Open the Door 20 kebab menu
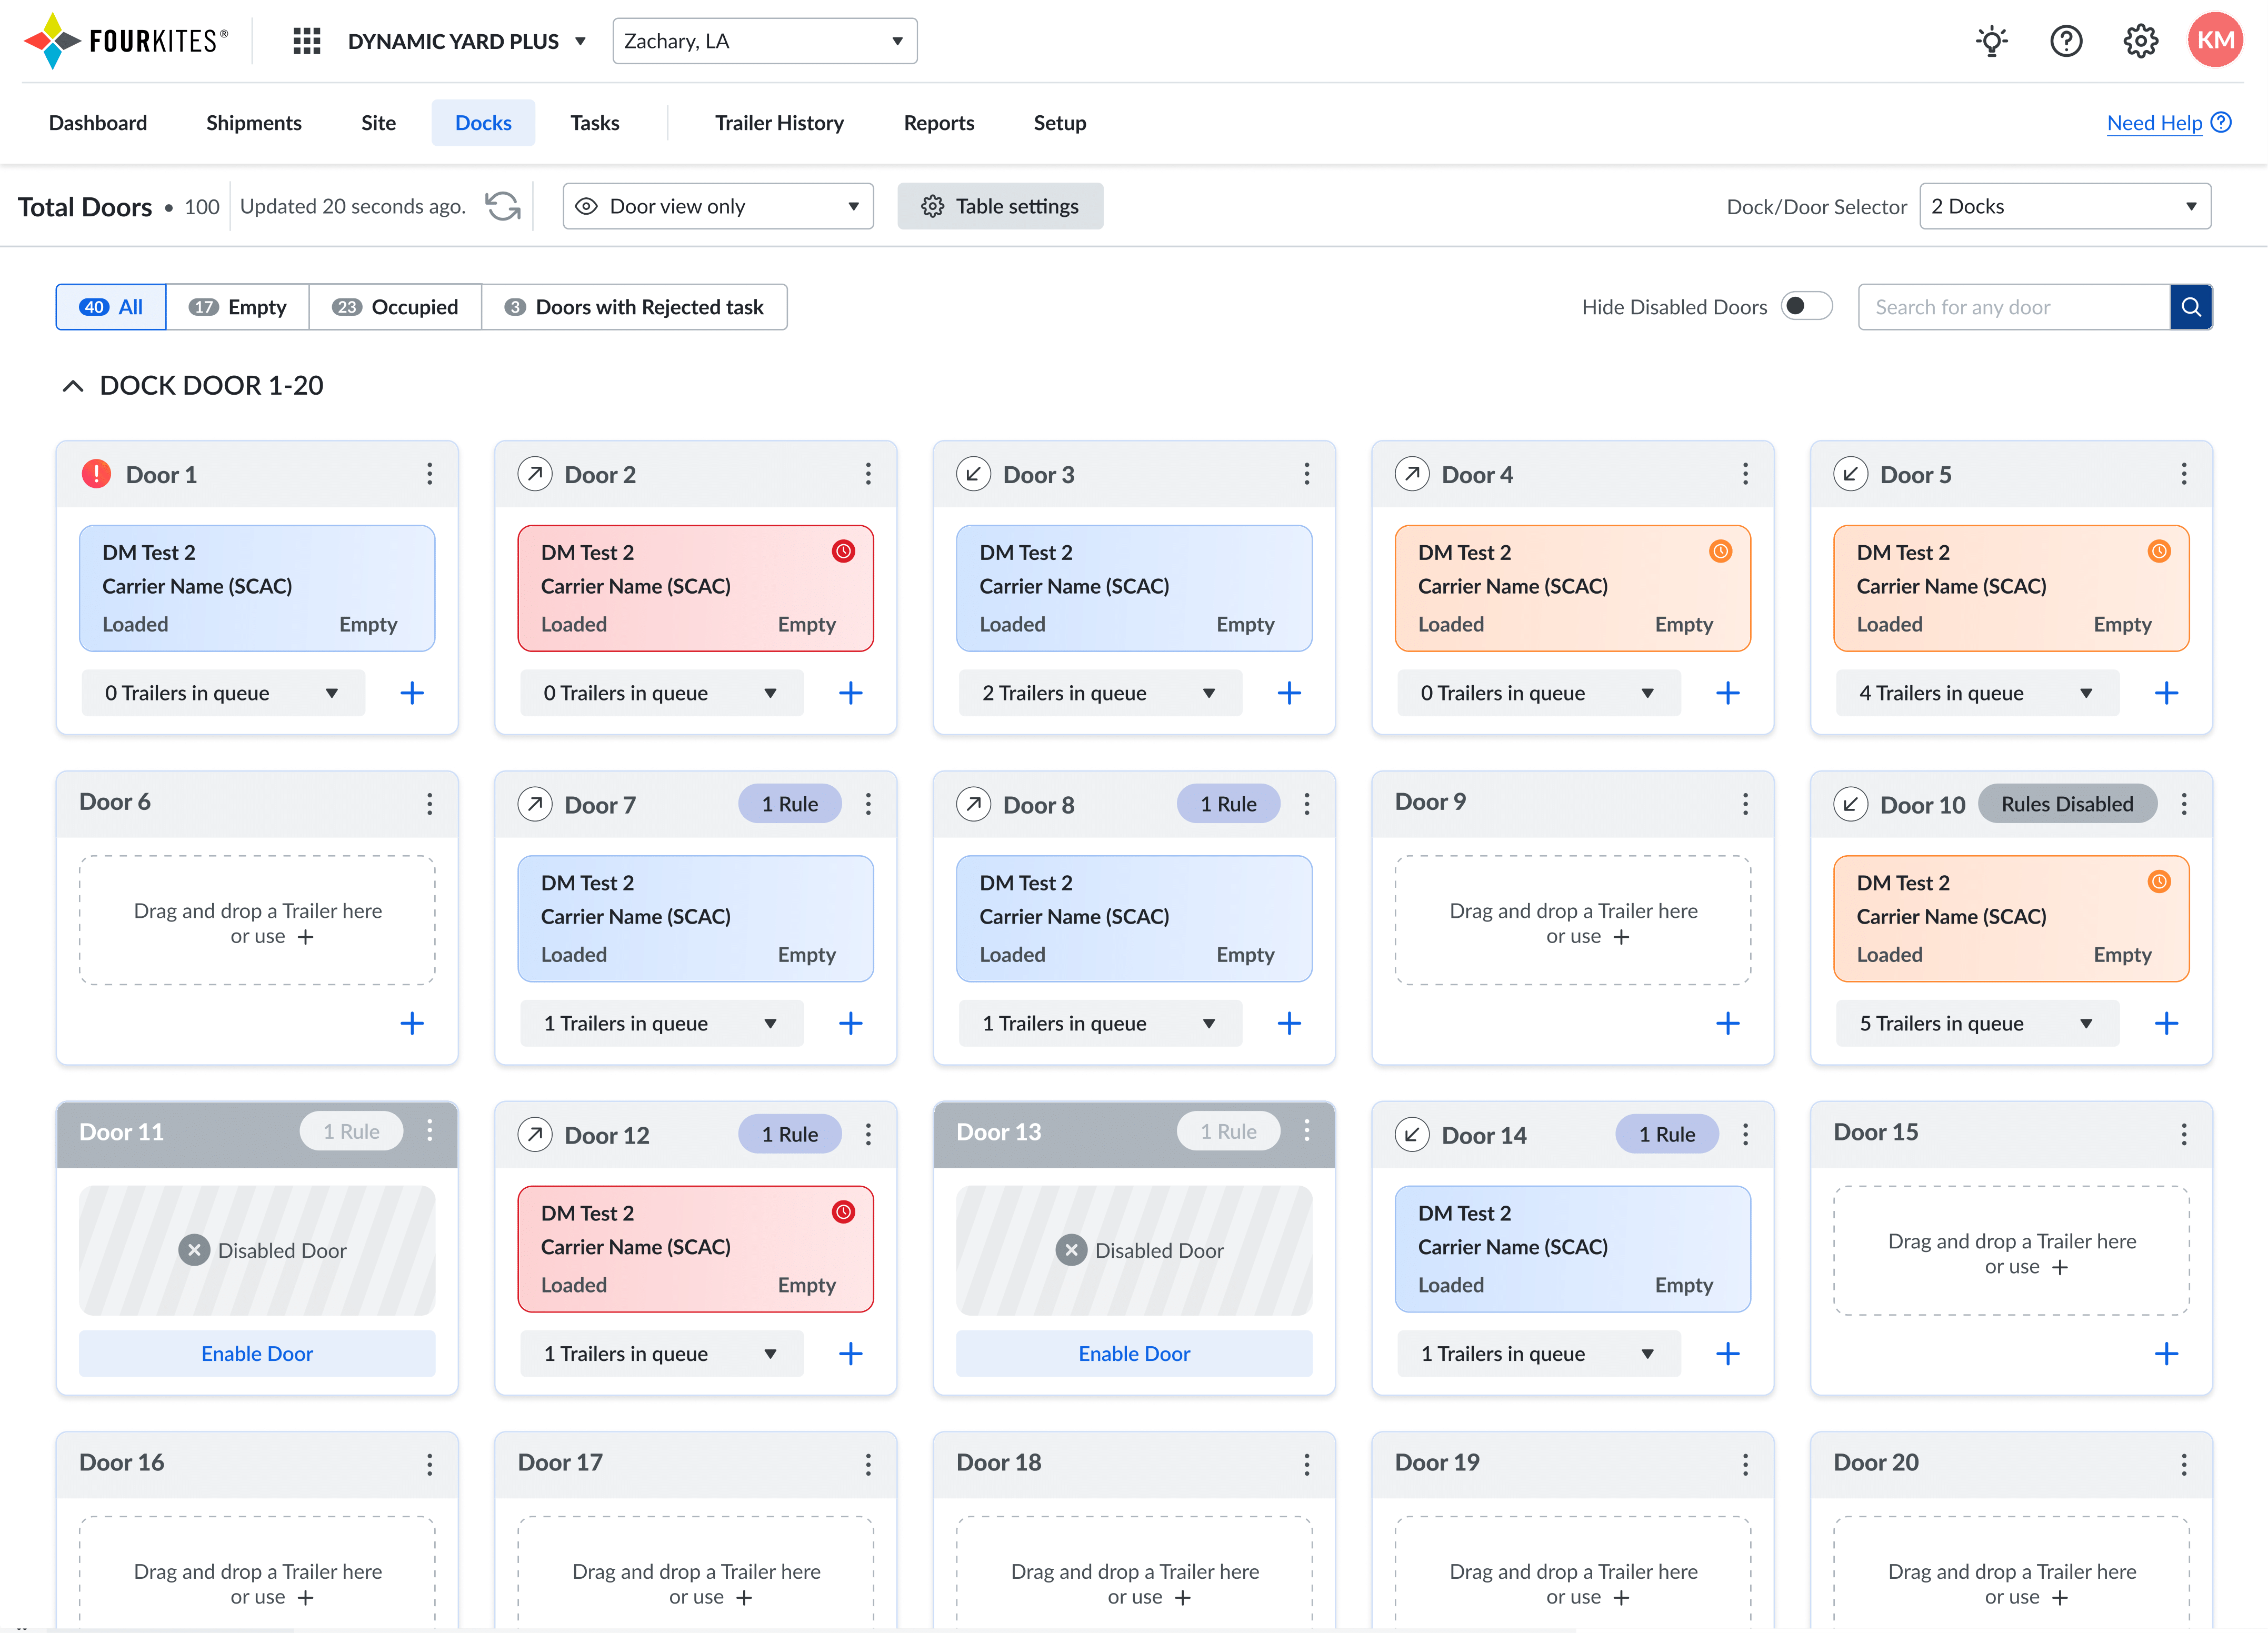Screen dimensions: 2268x1633 (2184, 1465)
